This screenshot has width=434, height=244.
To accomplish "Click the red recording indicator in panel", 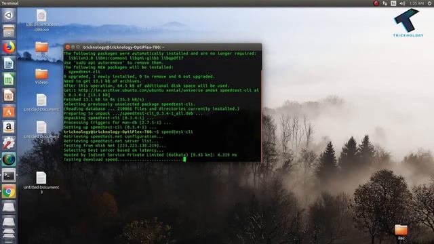I will click(x=376, y=3).
